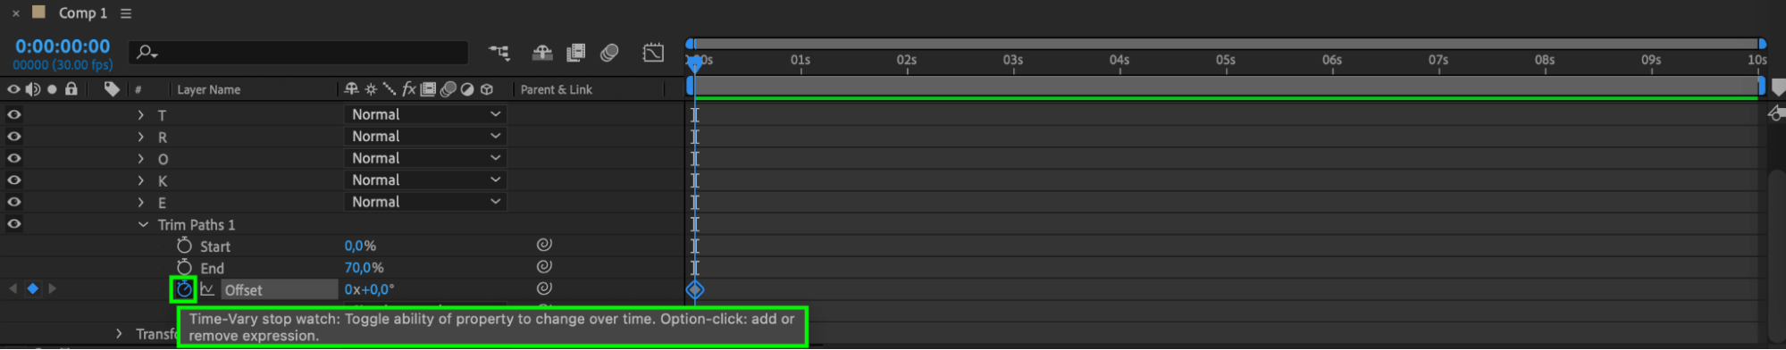Toggle the Shy layers hide switch
1786x350 pixels.
click(x=541, y=53)
